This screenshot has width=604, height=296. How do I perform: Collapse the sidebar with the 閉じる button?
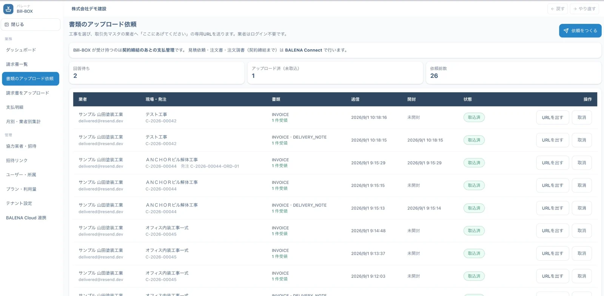tap(31, 25)
